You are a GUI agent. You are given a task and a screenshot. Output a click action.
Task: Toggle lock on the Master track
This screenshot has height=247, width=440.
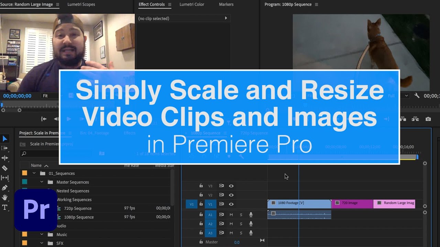click(201, 242)
